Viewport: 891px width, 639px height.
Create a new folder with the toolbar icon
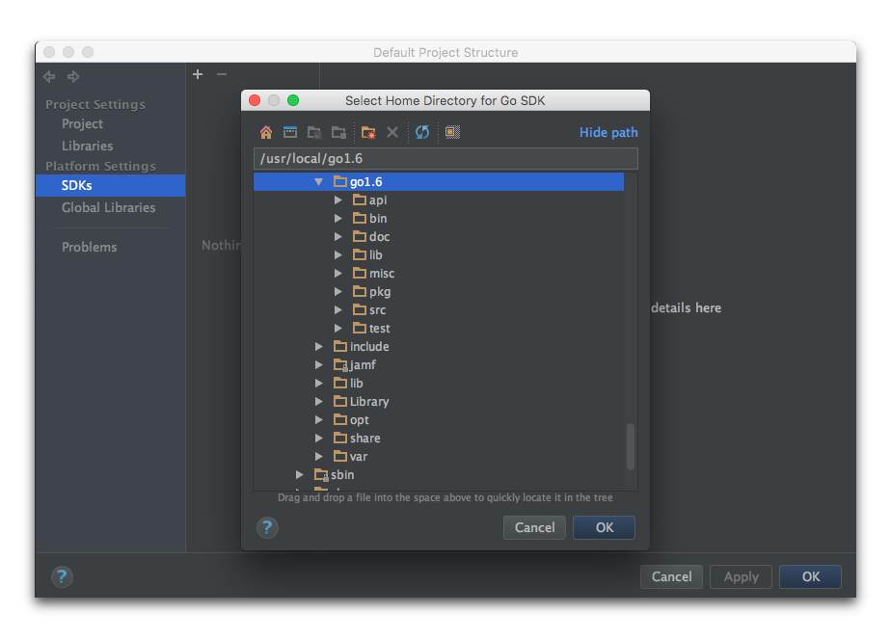(x=368, y=132)
